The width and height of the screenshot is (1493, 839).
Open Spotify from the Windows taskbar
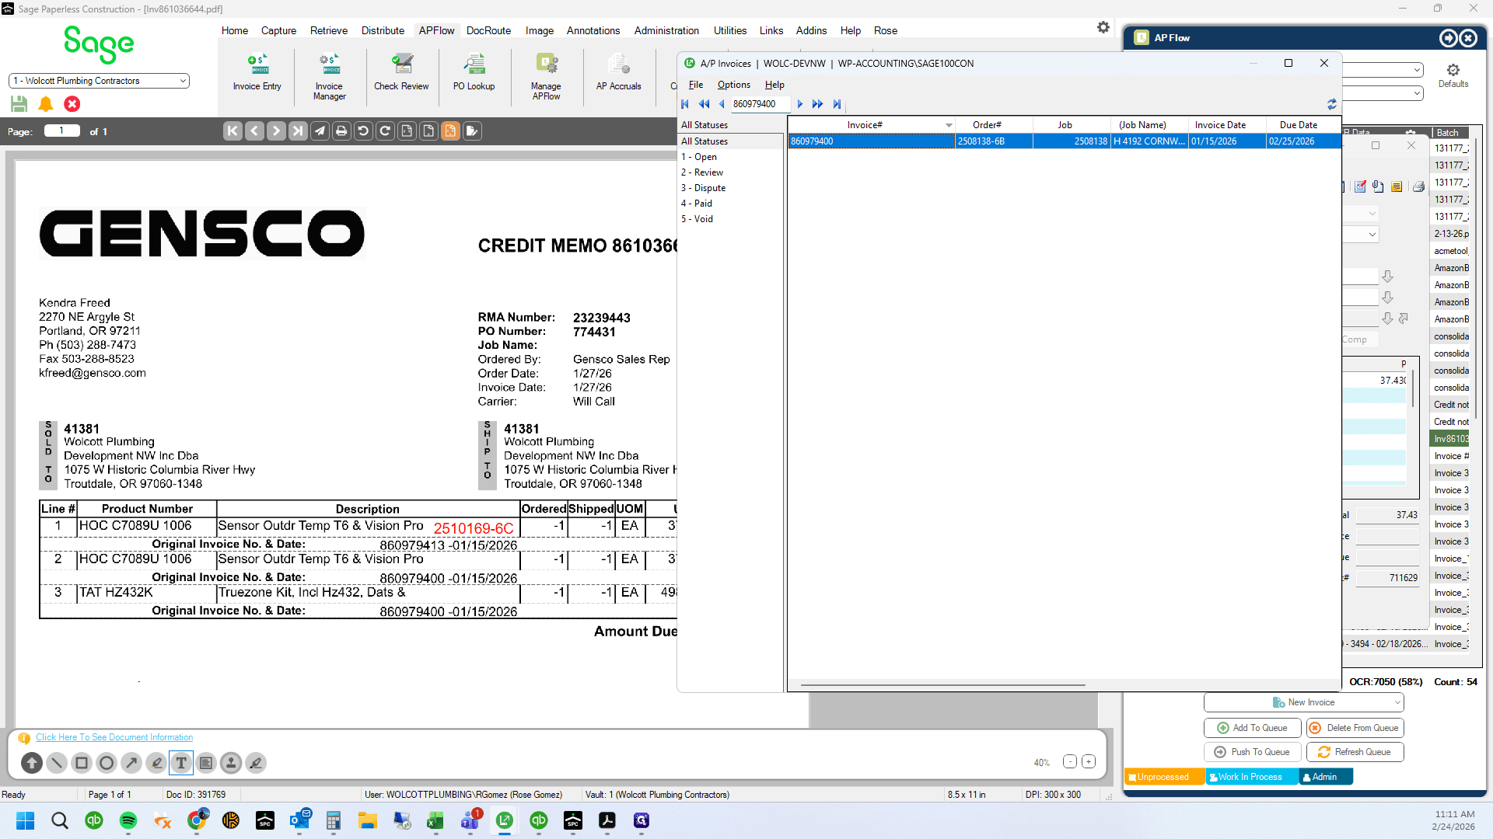[x=128, y=820]
